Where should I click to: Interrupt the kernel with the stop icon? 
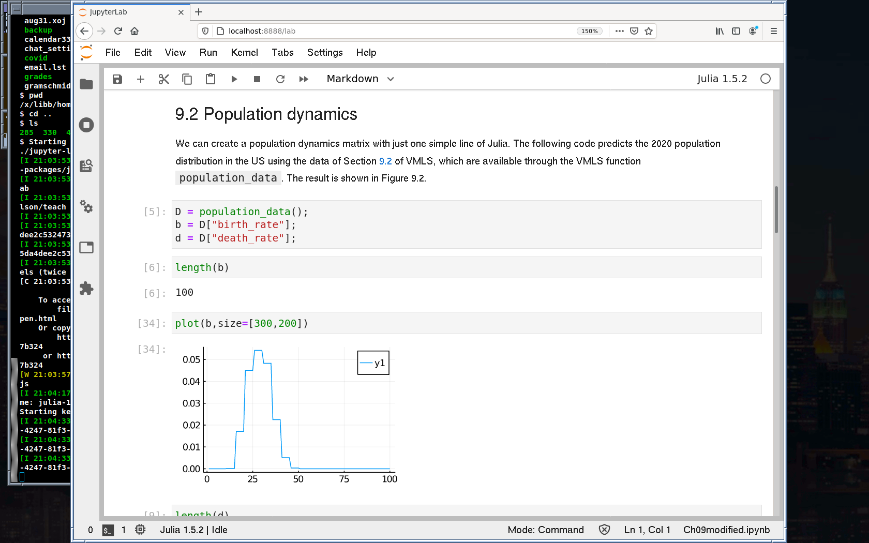tap(257, 79)
